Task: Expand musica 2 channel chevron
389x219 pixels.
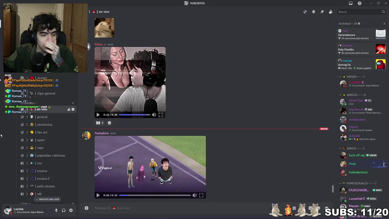Action: pos(27,179)
